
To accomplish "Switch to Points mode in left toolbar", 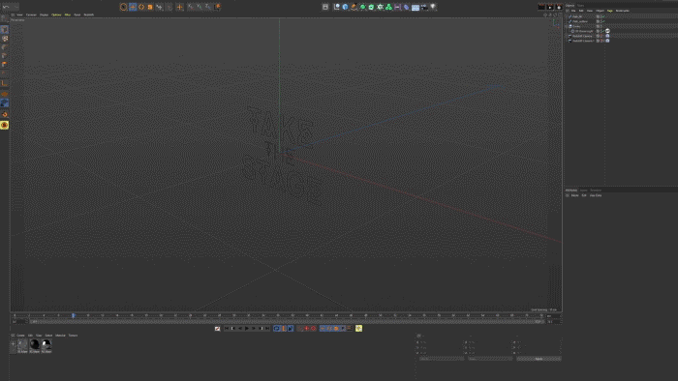I will pos(4,47).
